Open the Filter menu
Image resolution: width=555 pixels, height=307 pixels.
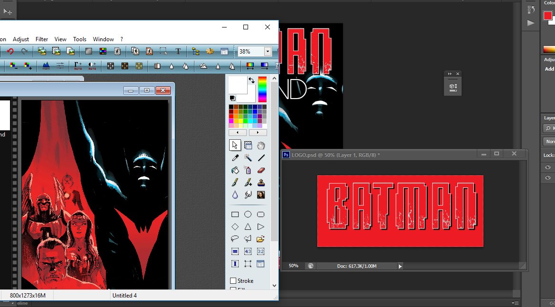point(42,39)
